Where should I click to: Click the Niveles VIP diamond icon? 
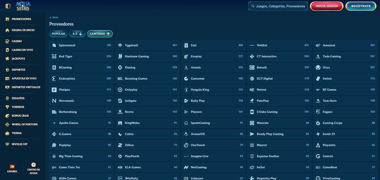pyautogui.click(x=7, y=144)
